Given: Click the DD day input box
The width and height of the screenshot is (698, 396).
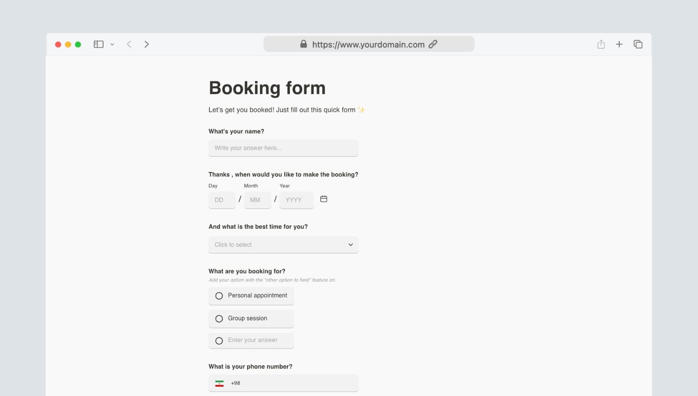Looking at the screenshot, I should pos(222,200).
